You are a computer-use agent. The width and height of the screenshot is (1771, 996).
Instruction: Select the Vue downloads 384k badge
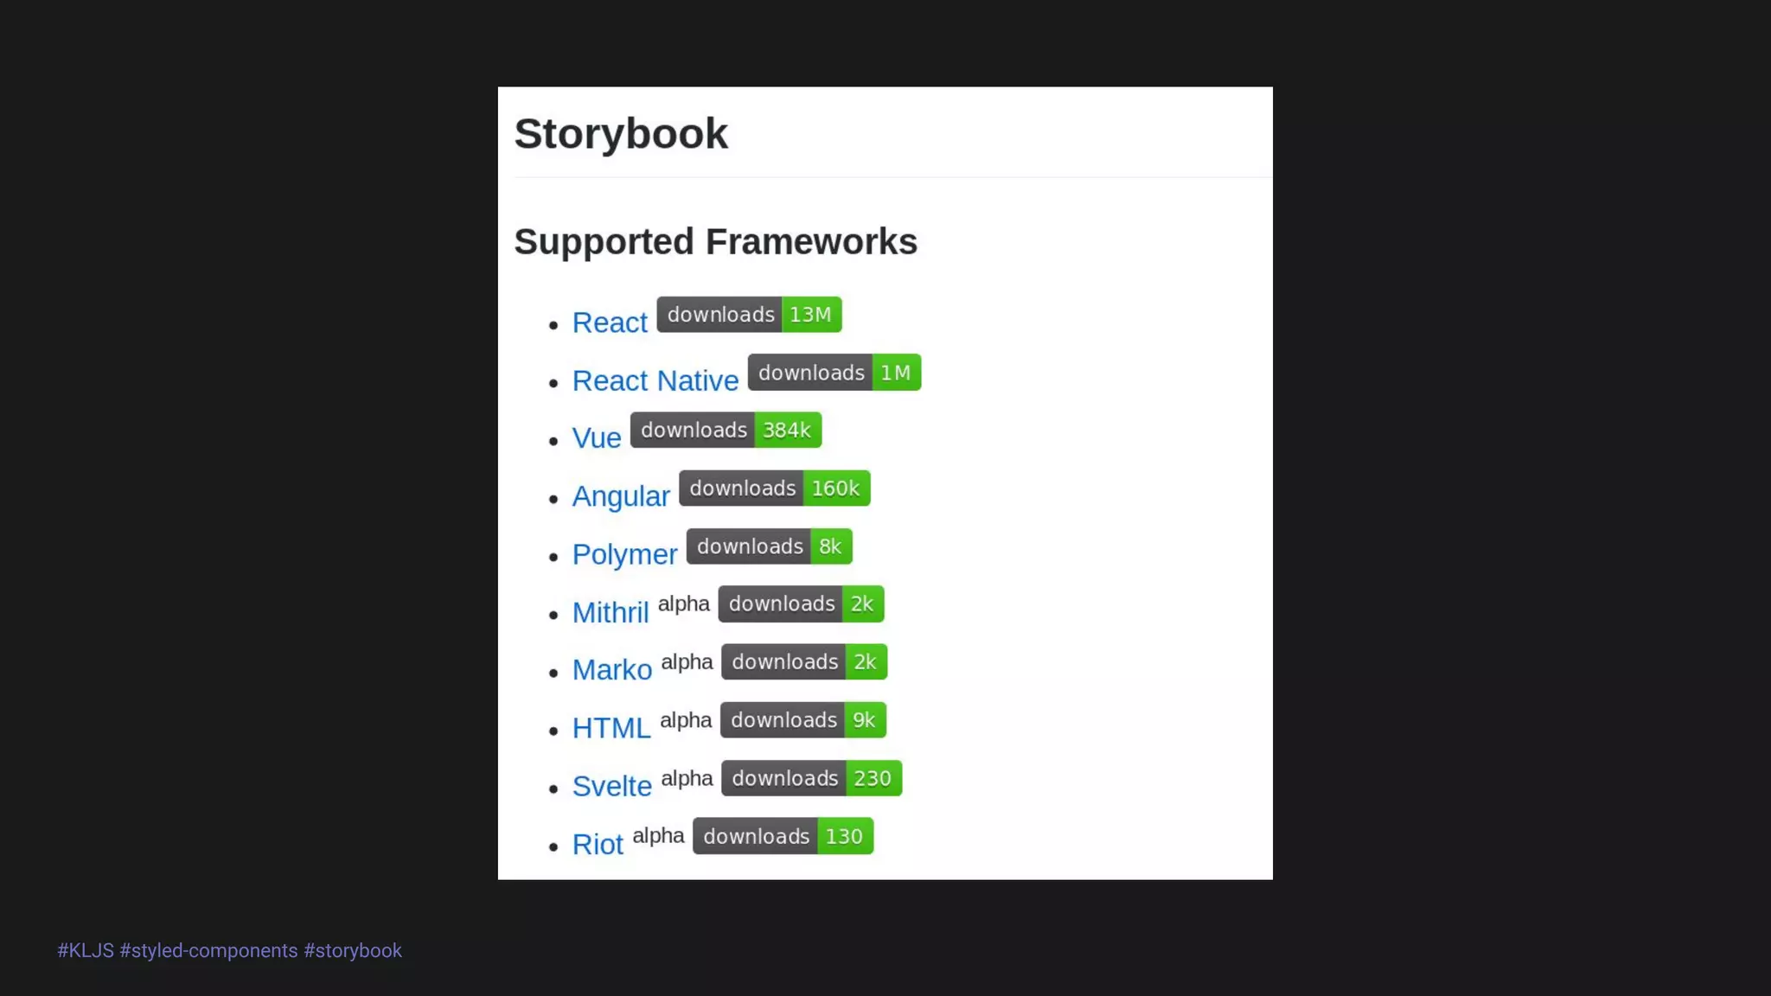point(726,430)
